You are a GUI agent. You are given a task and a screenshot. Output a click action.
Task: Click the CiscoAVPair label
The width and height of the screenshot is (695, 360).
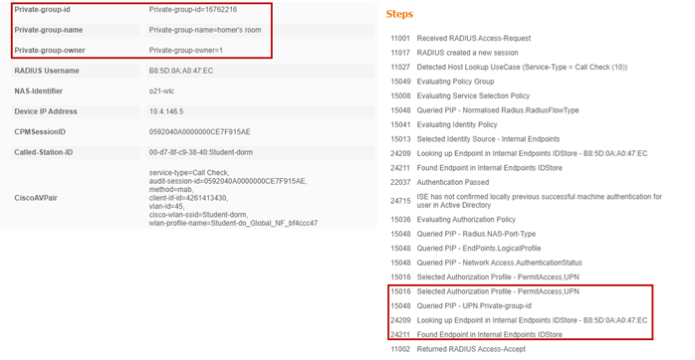[36, 198]
